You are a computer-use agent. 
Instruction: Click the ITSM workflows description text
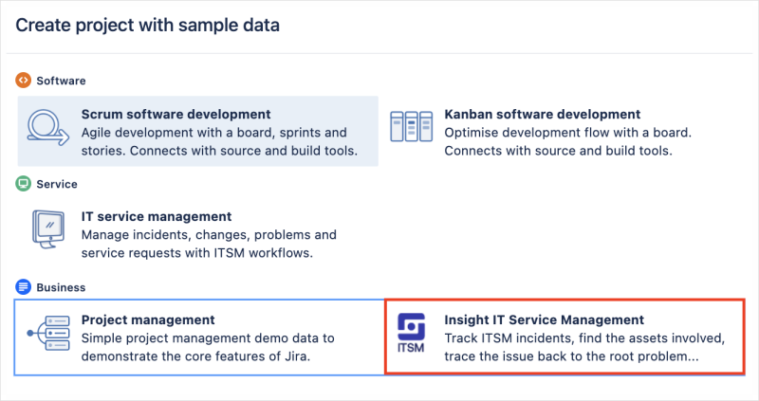click(209, 244)
